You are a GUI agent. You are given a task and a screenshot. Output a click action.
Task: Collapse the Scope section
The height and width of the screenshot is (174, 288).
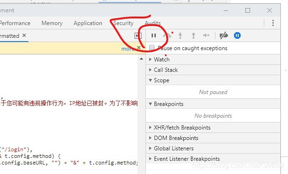(x=213, y=80)
